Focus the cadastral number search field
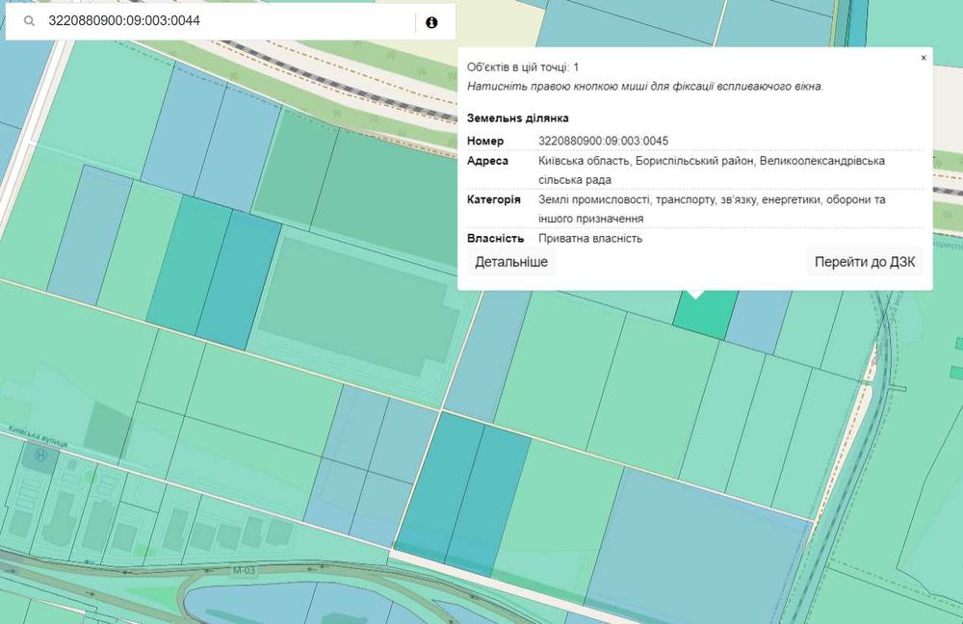The height and width of the screenshot is (624, 963). coord(226,21)
